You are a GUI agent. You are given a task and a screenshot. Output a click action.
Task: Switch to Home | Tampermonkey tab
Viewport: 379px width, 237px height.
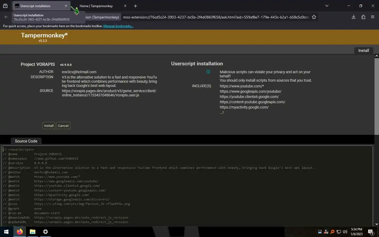coord(96,6)
